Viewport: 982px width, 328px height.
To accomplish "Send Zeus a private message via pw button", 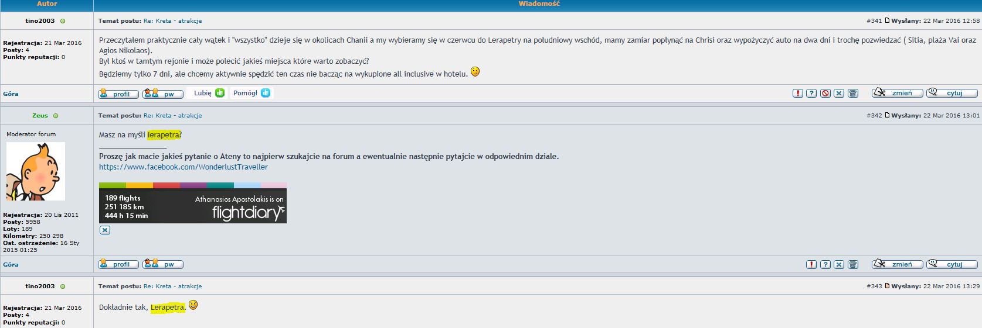I will pos(163,264).
